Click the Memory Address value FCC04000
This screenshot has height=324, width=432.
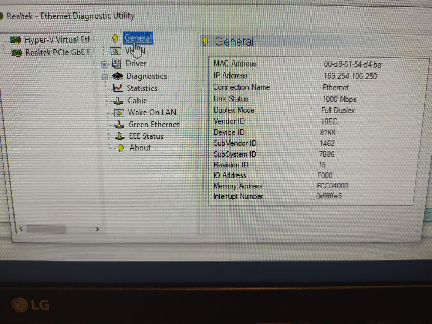click(x=332, y=186)
